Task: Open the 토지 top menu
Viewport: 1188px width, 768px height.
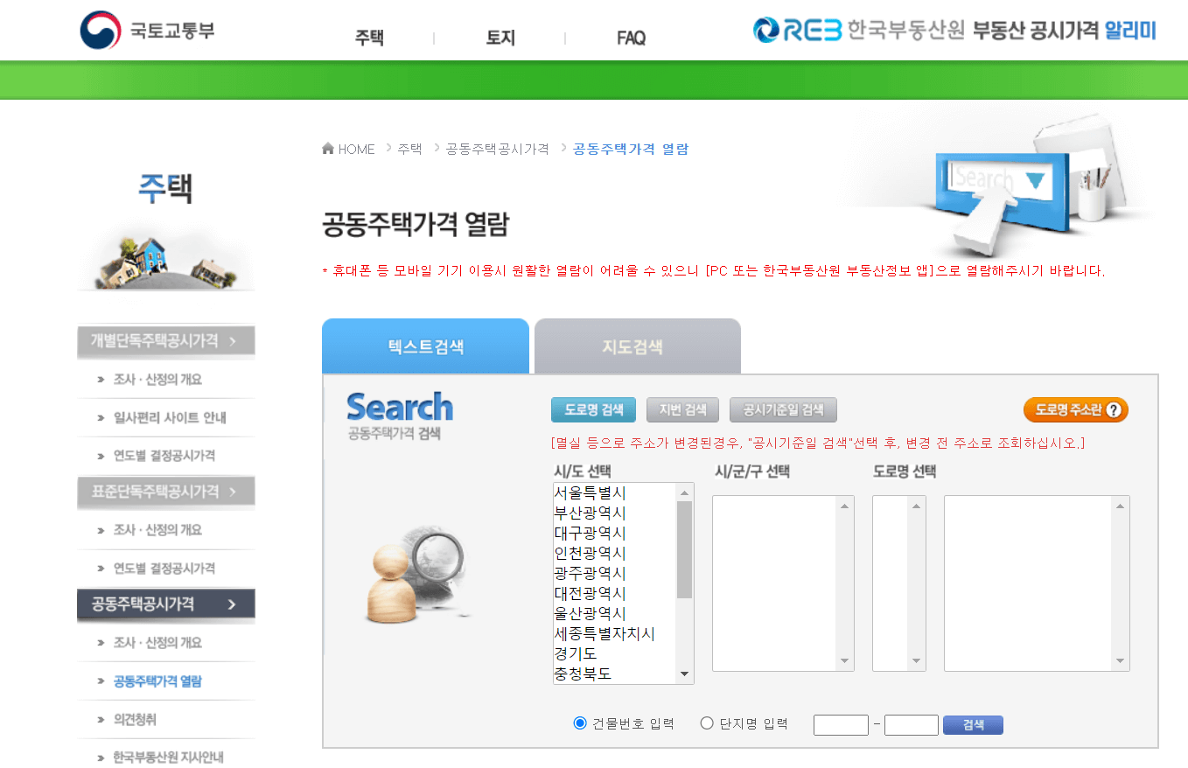Action: tap(500, 38)
